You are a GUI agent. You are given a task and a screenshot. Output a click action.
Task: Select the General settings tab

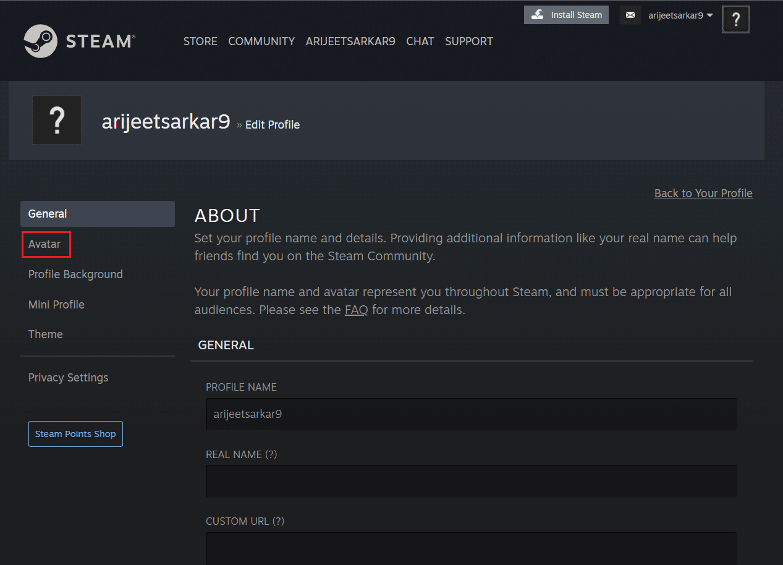click(98, 214)
